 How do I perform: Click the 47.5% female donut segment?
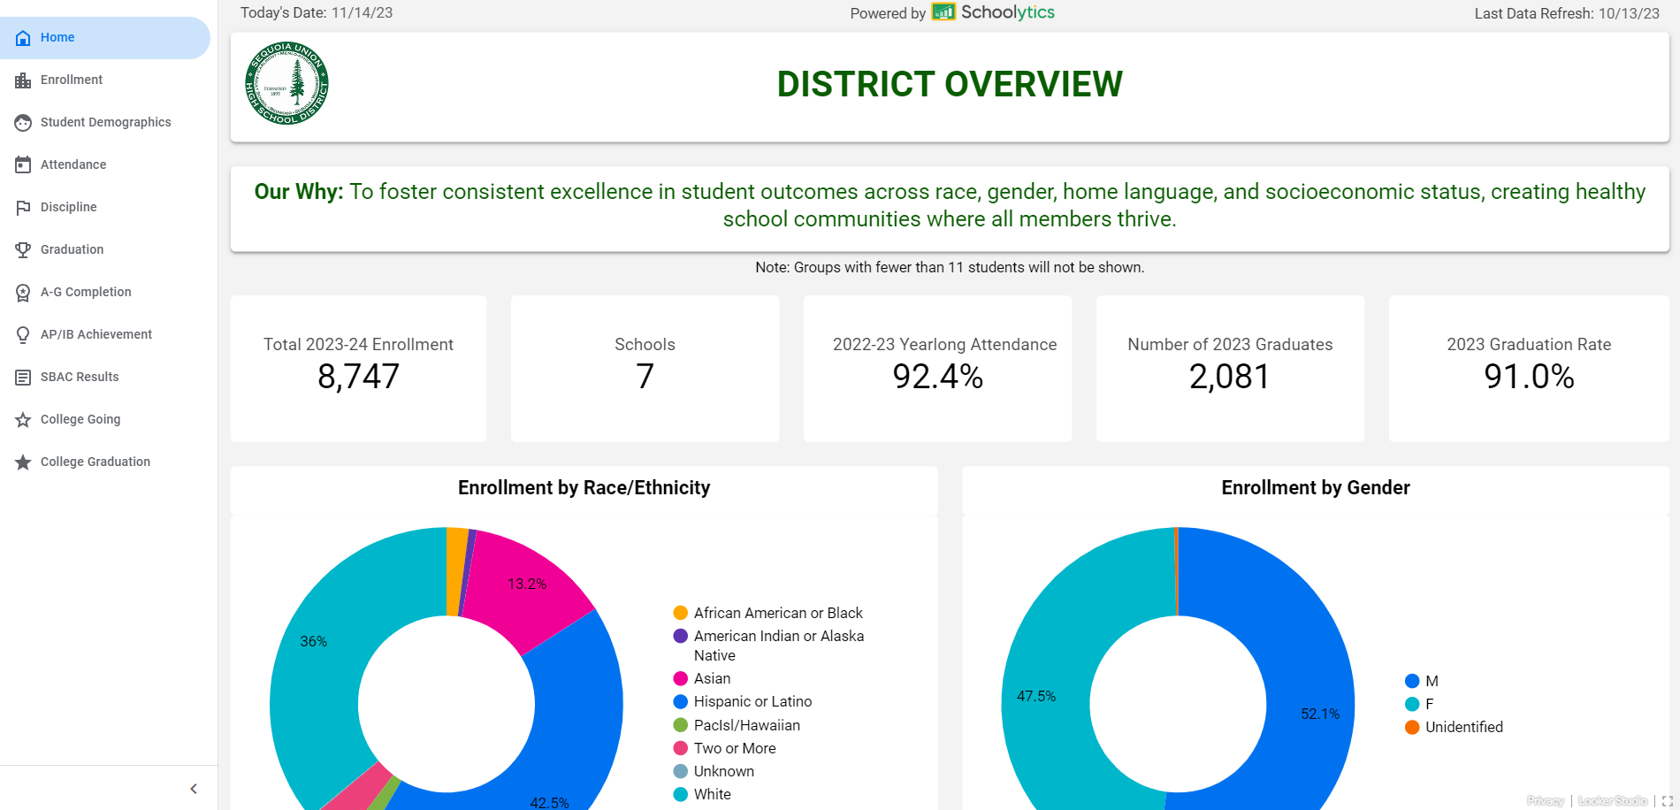(x=1048, y=699)
